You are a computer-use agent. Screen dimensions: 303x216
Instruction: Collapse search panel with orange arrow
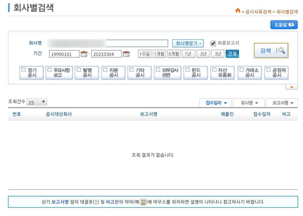(291, 87)
